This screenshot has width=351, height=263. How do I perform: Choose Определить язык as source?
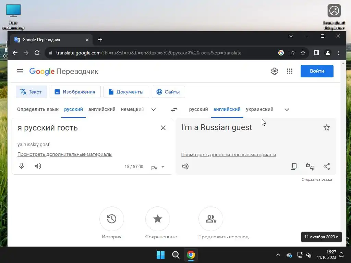pyautogui.click(x=38, y=109)
